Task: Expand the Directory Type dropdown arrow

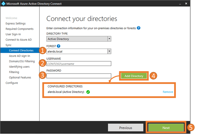Action: tap(109, 39)
